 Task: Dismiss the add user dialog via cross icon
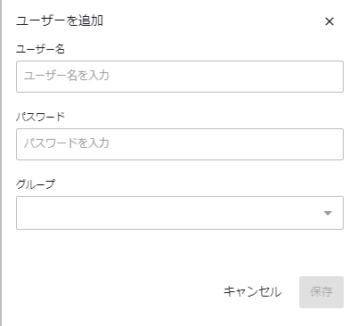click(330, 21)
